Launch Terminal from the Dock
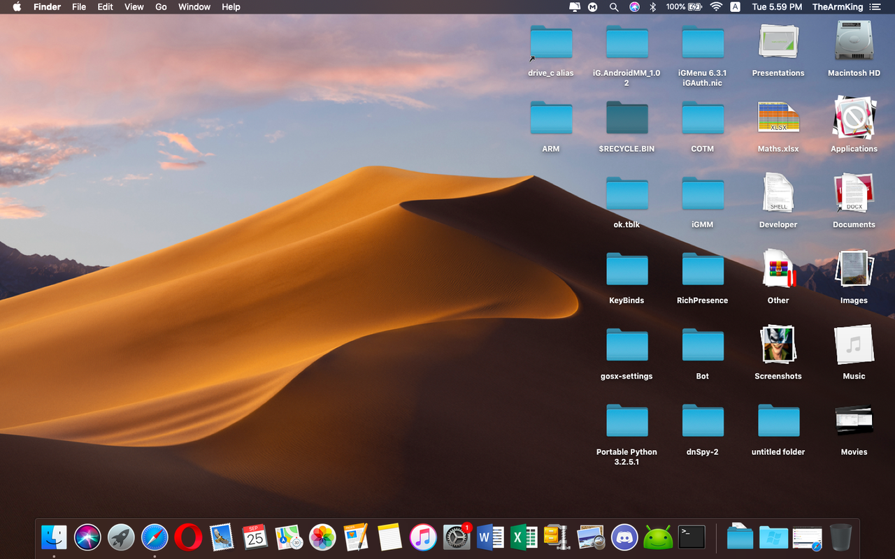 (x=692, y=537)
